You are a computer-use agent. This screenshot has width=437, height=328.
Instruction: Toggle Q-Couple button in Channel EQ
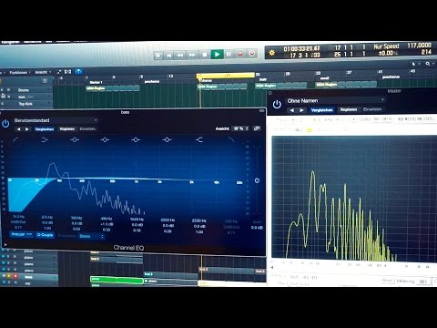tap(45, 235)
